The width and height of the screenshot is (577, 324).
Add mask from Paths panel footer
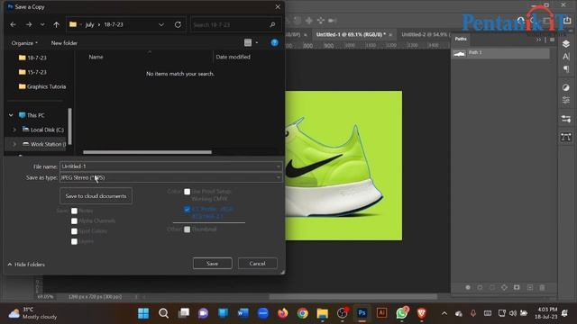[517, 287]
